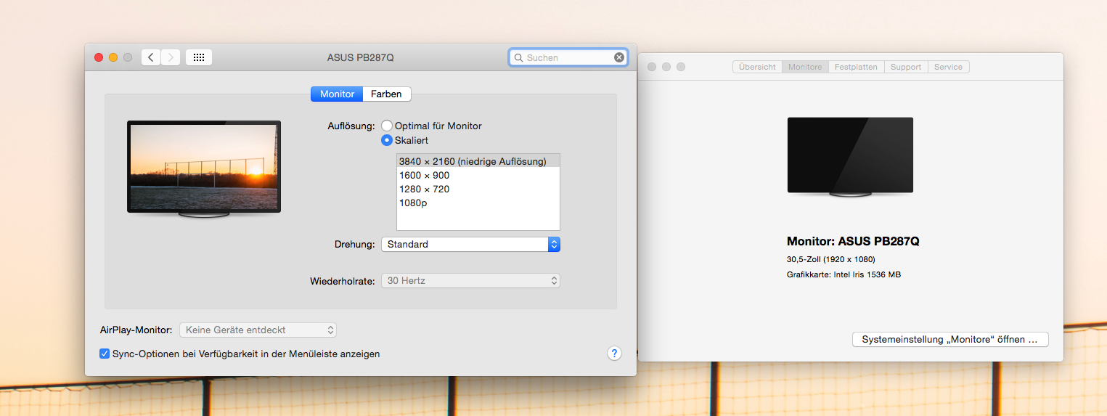Screen dimensions: 1107x416
Task: Click 'Systemeinstellung „Monitore“ öffnen …' button
Action: click(x=950, y=339)
